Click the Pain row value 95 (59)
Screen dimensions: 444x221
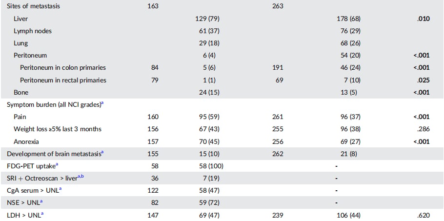click(x=209, y=117)
